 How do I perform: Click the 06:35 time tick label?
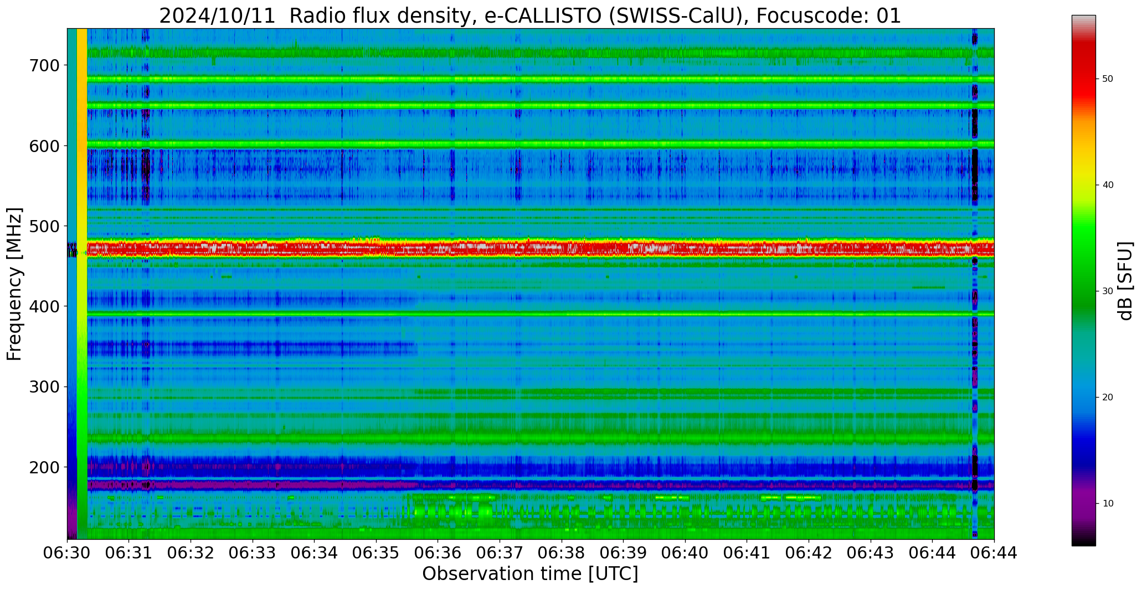coord(377,553)
